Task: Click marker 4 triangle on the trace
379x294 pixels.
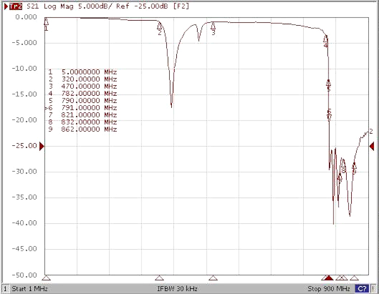Action: click(326, 39)
